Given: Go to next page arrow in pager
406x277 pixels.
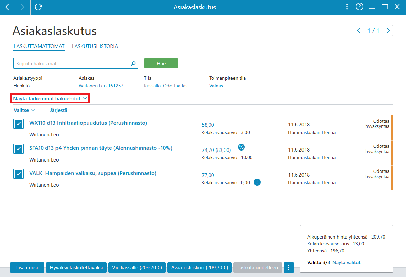Looking at the screenshot, I should [x=388, y=31].
